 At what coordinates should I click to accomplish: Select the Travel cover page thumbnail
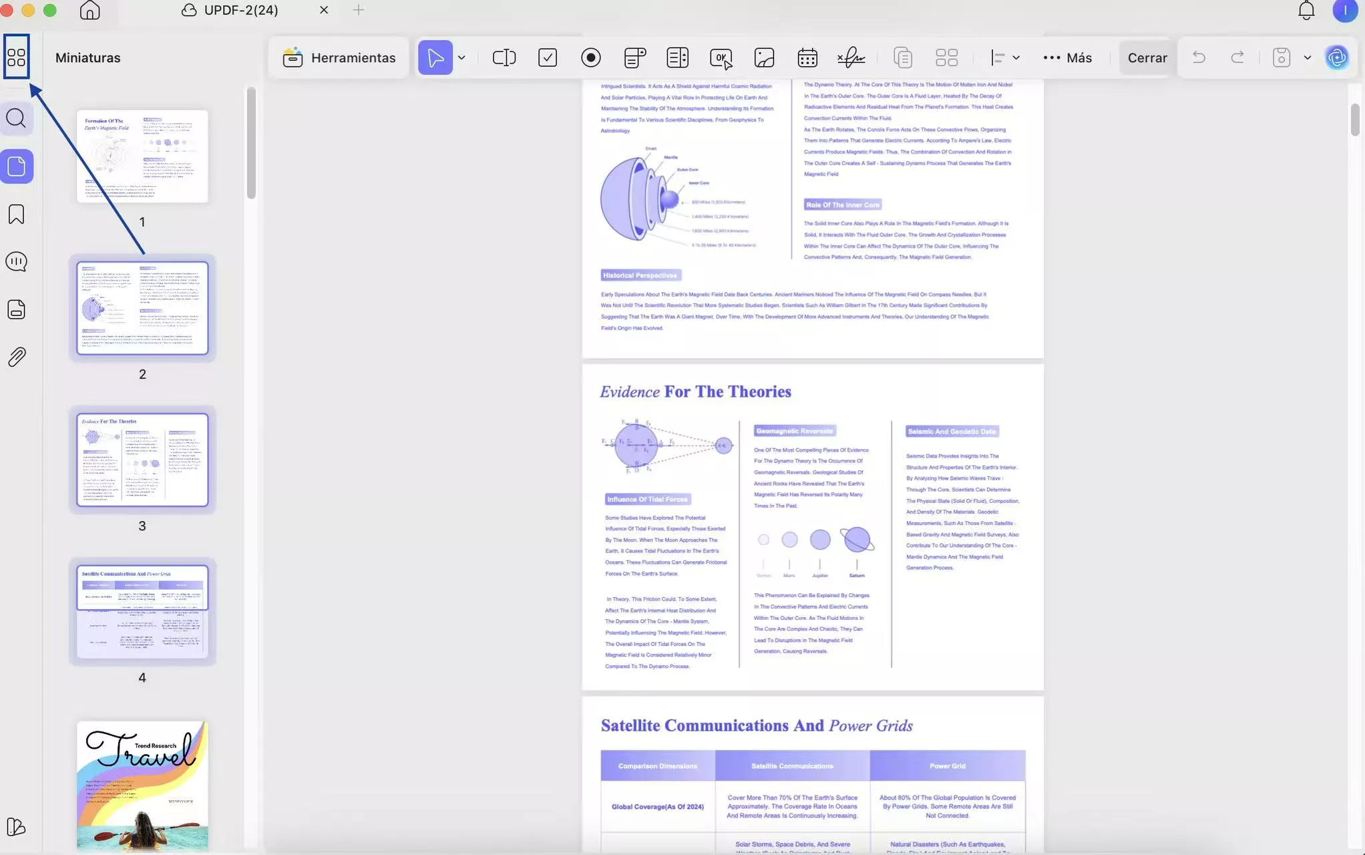142,785
